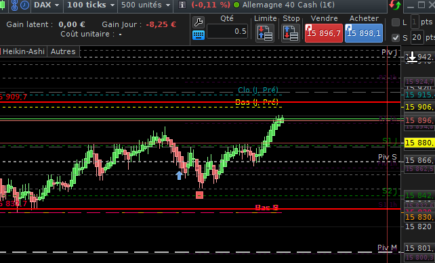Click the Bas S level label

click(x=266, y=208)
